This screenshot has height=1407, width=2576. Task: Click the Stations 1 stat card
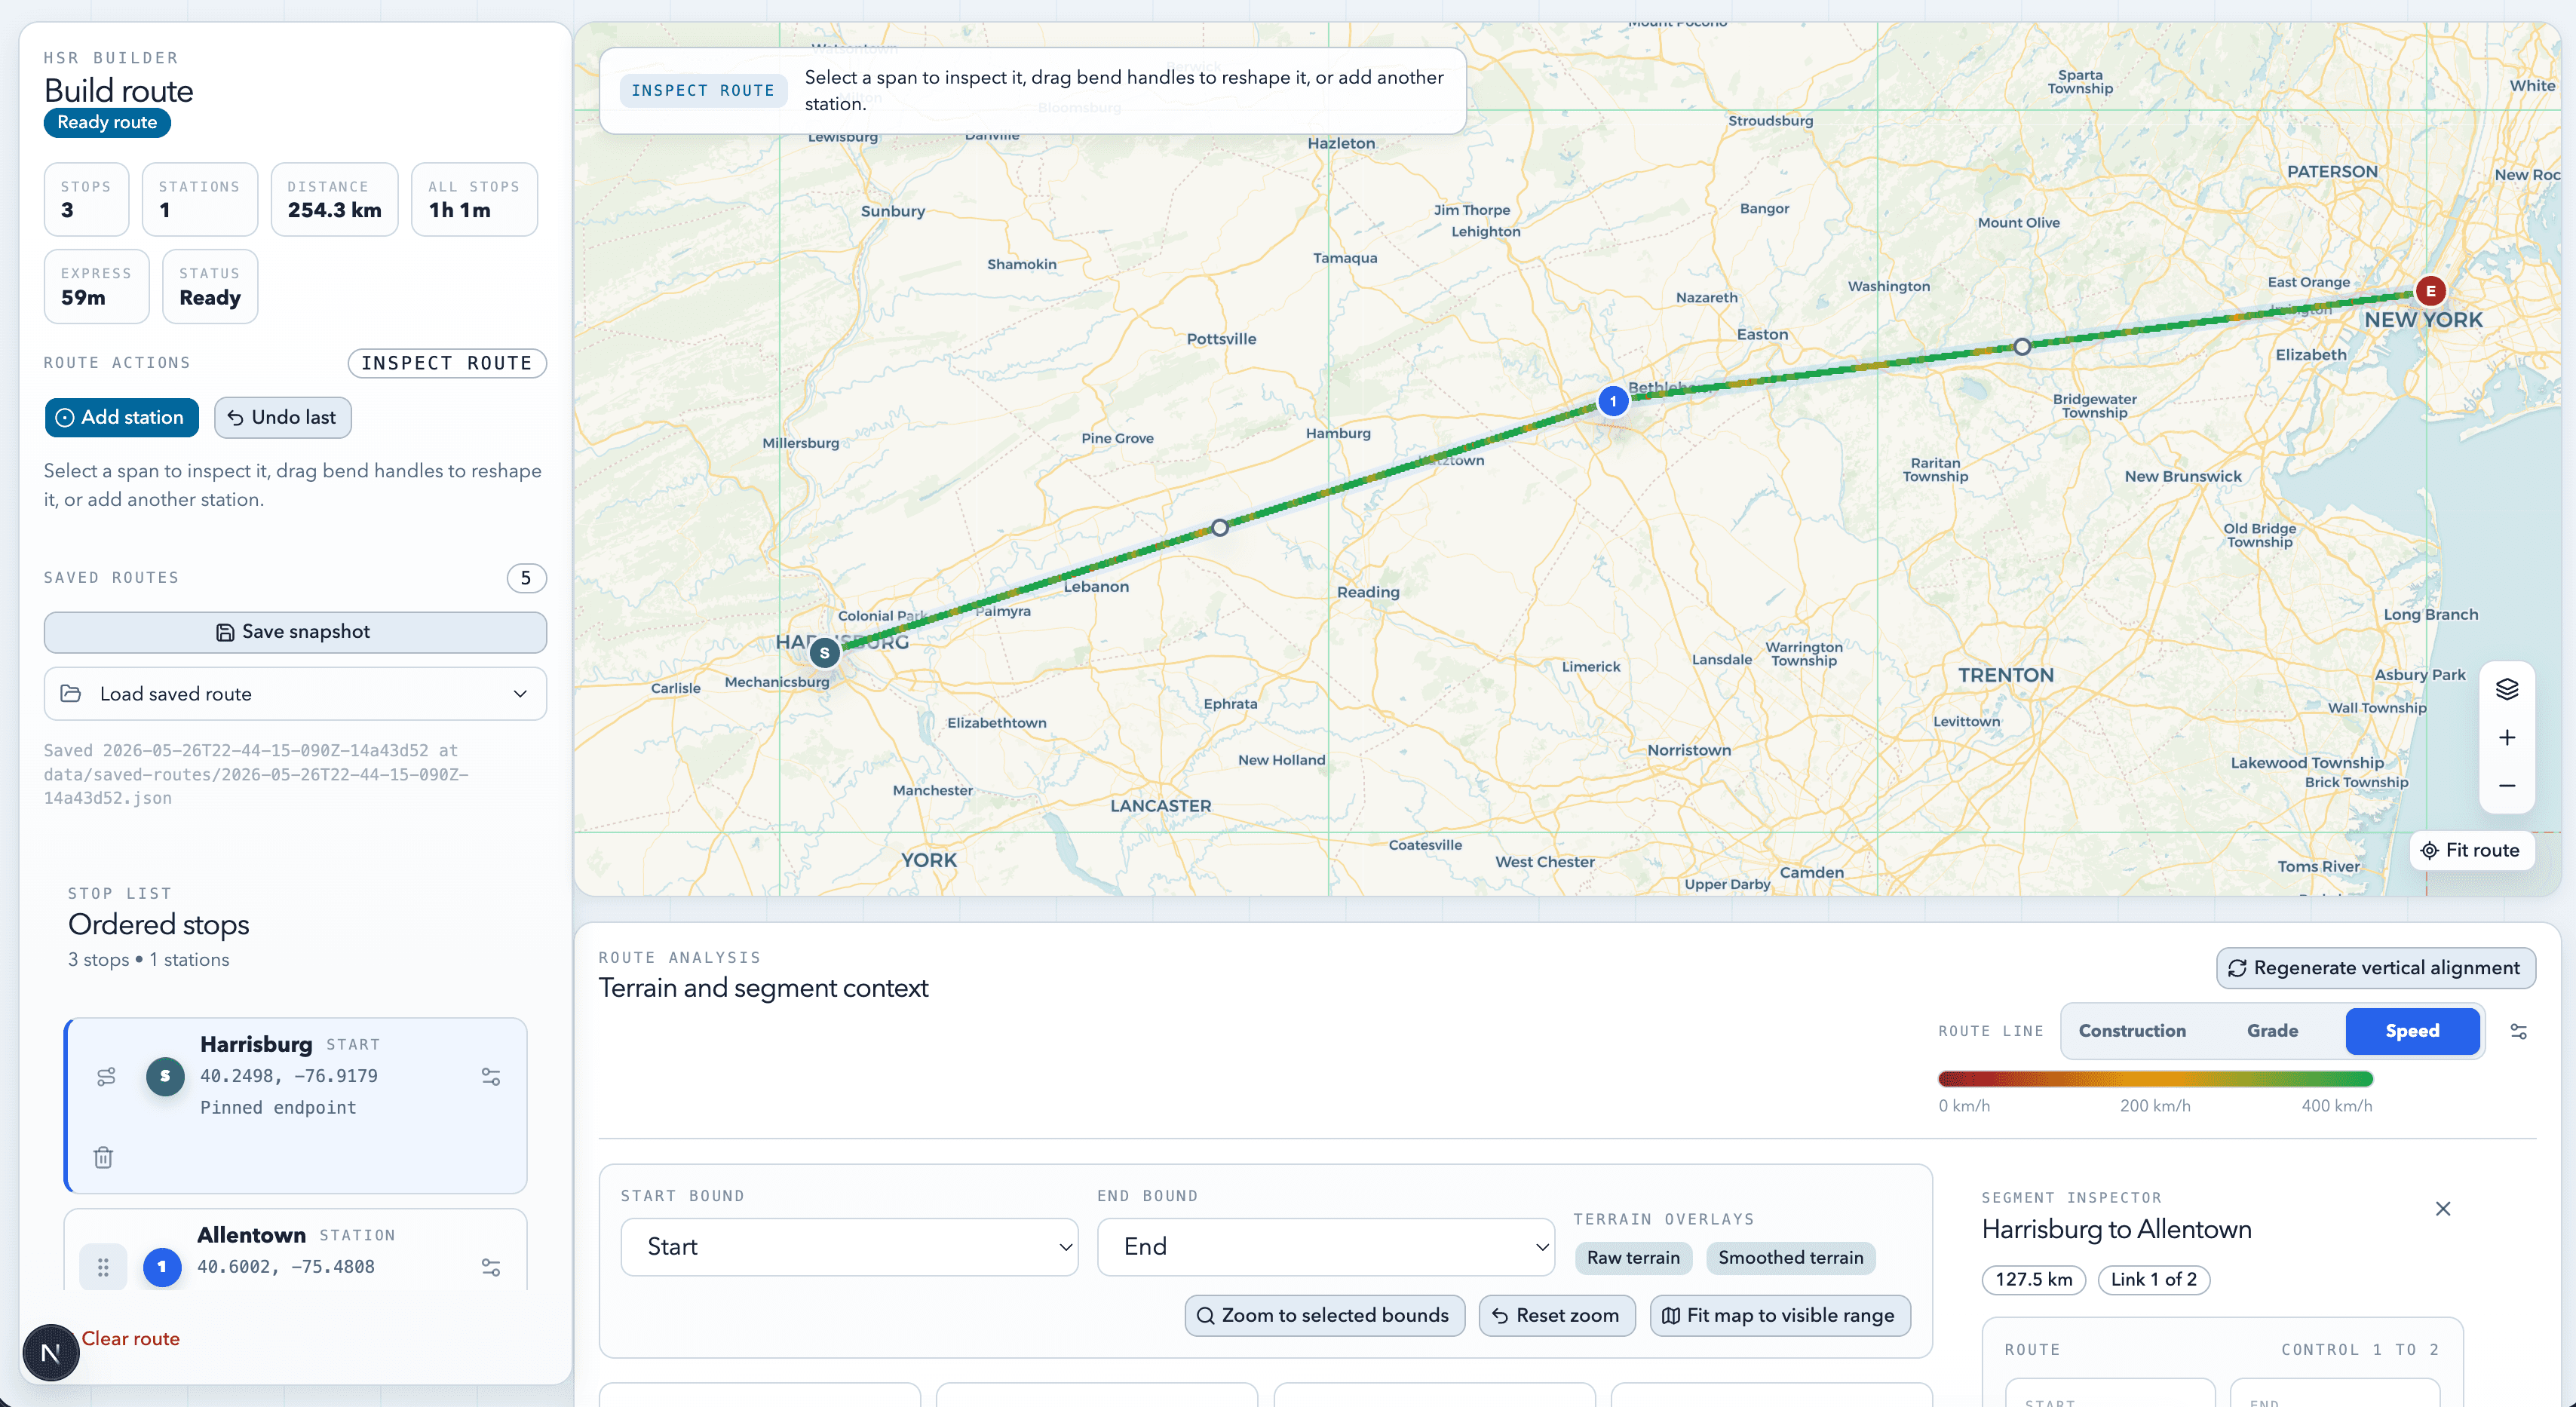200,200
